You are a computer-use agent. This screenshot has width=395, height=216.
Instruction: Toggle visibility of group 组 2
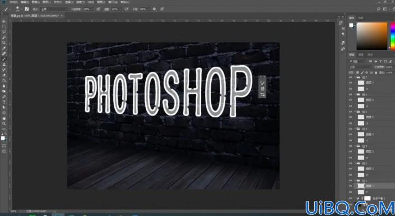[350, 163]
